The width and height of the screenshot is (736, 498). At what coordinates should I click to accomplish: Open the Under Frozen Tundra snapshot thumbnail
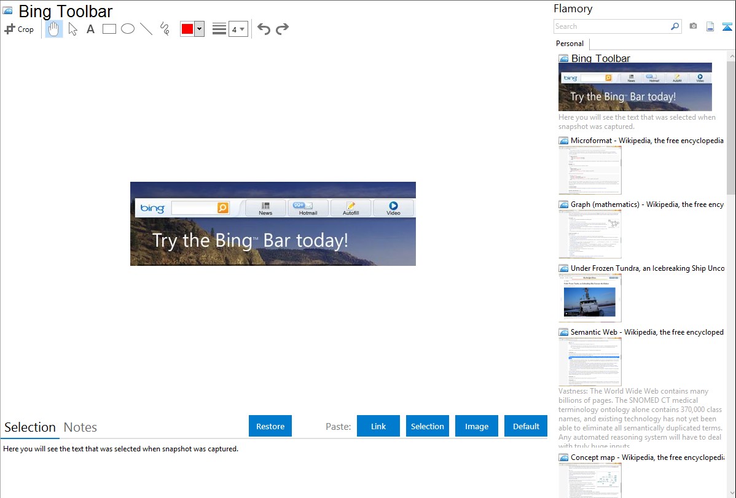click(590, 298)
